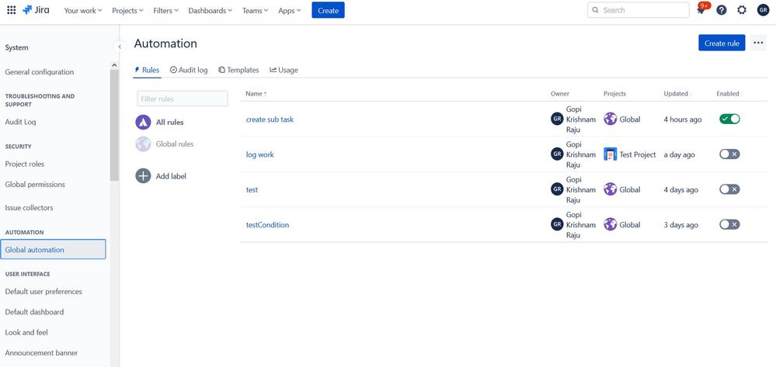
Task: Click the Search field in the top bar
Action: point(638,10)
